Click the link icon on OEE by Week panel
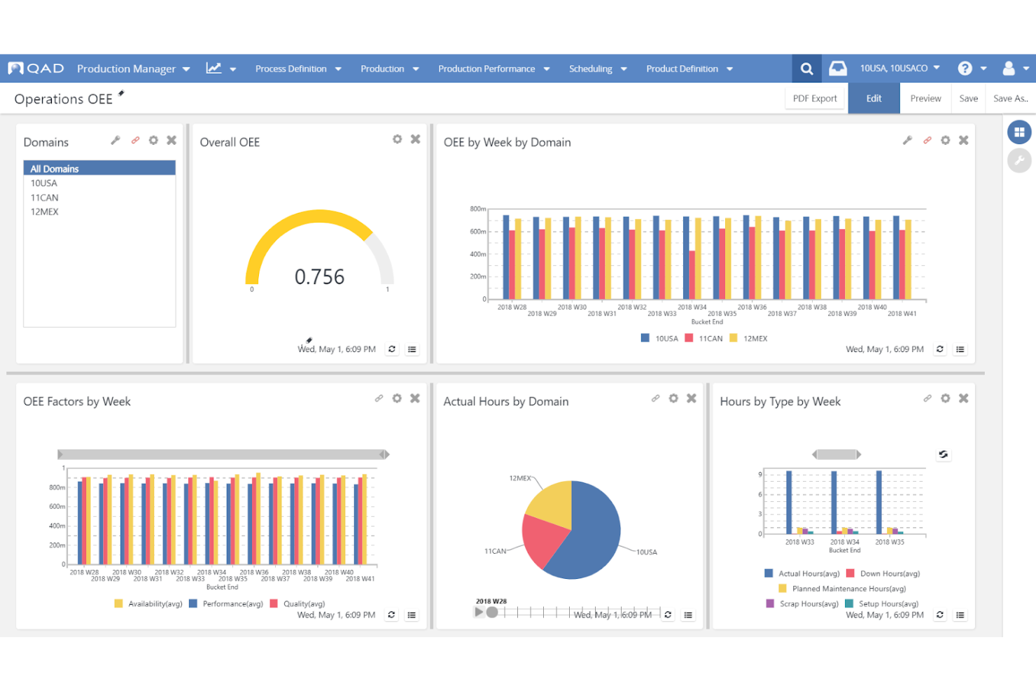Image resolution: width=1036 pixels, height=691 pixels. click(x=927, y=139)
